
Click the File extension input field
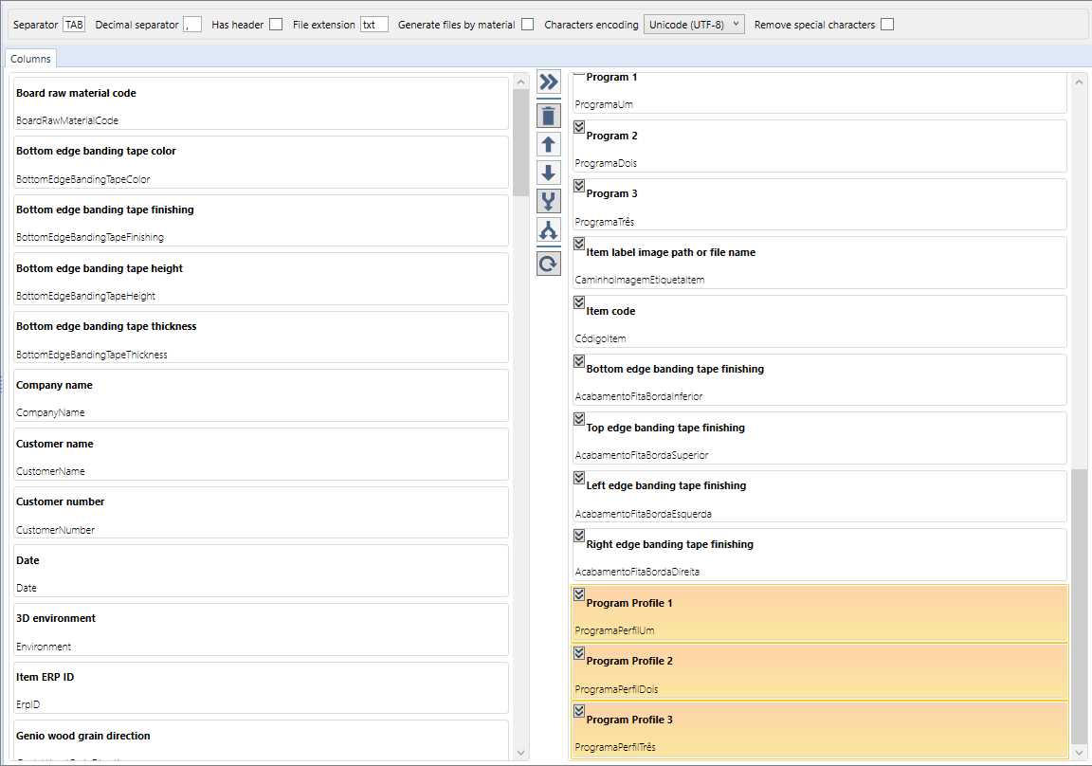click(373, 25)
